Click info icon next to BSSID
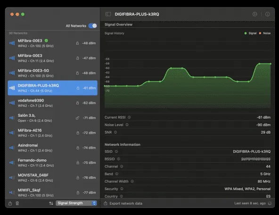The width and height of the screenshot is (279, 215). tap(118, 159)
